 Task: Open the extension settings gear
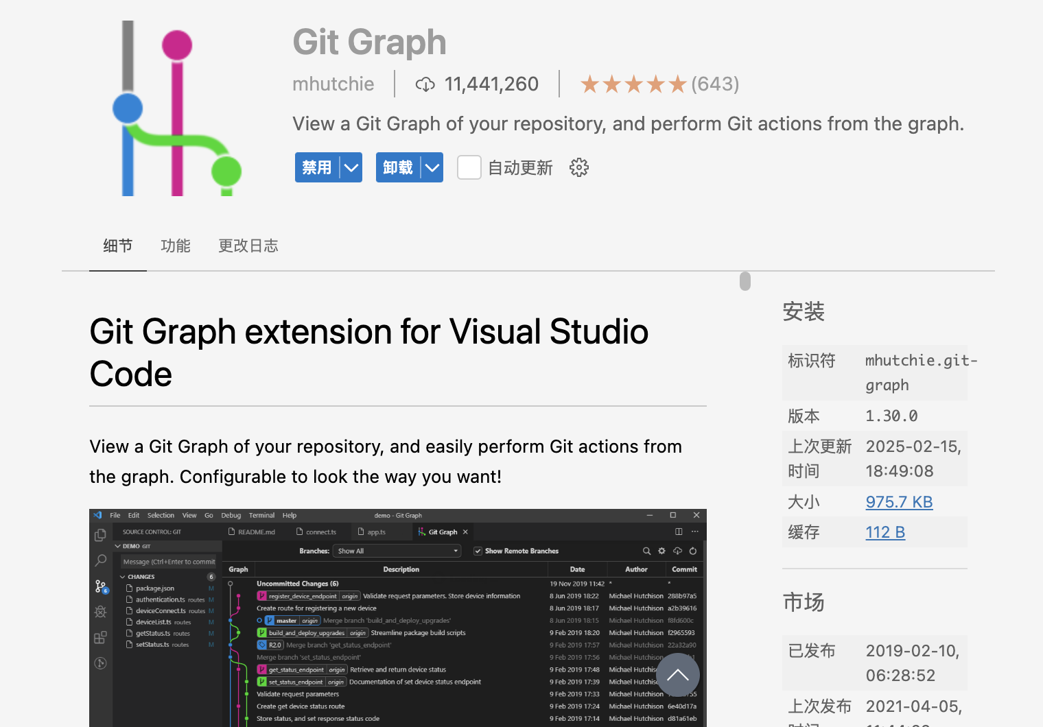point(579,167)
